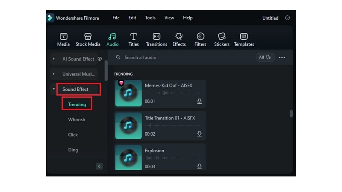Click the "Title Transition 01 - AISFX" title
Image resolution: width=342 pixels, height=192 pixels.
pos(170,118)
